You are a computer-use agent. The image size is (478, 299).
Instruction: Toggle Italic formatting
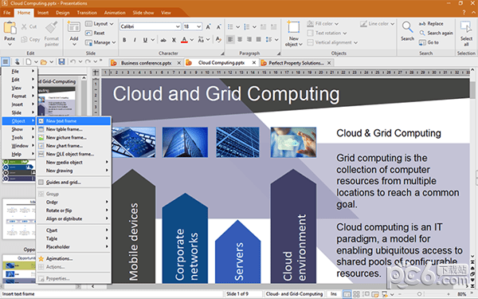pos(135,40)
